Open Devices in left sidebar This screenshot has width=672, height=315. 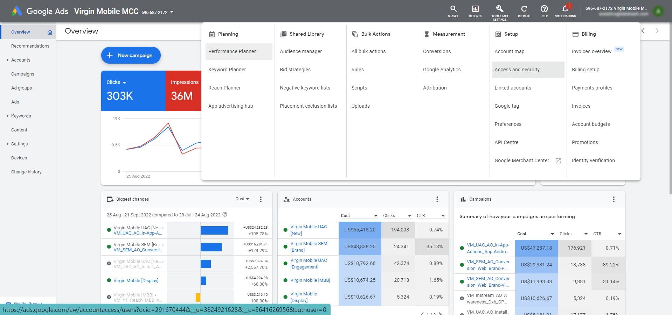point(19,158)
